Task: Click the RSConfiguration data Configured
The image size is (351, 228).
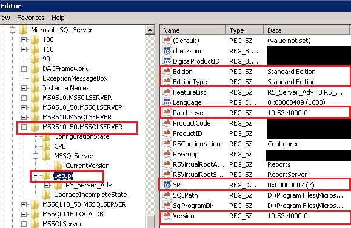Action: click(x=284, y=144)
